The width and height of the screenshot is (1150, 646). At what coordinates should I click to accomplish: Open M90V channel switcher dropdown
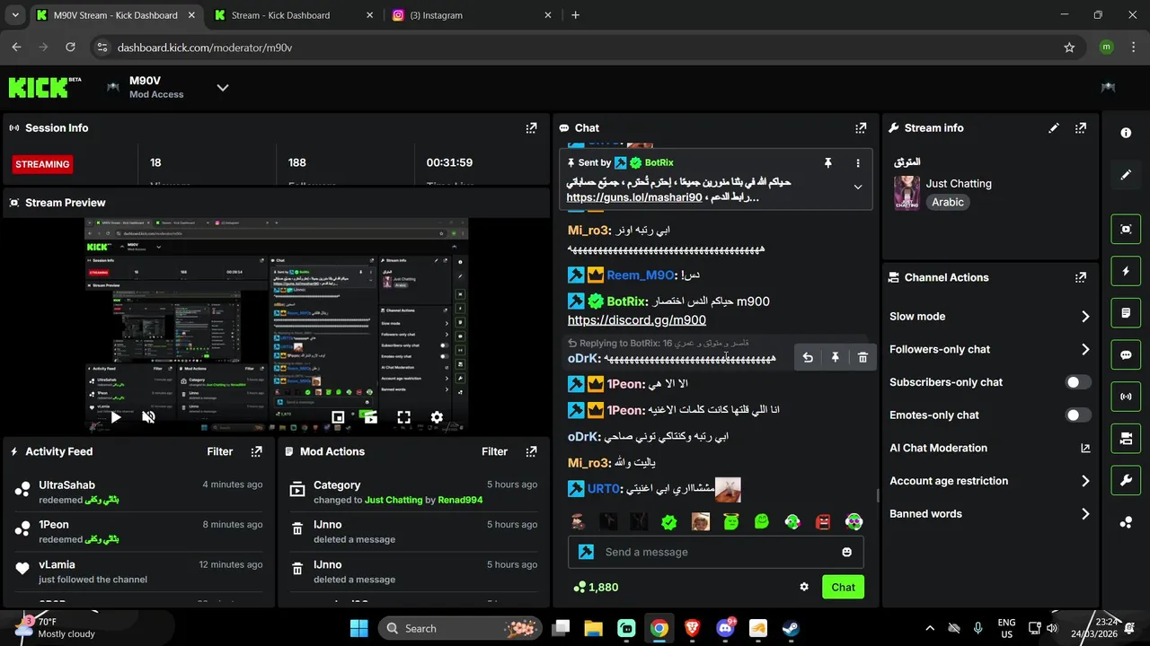point(223,87)
